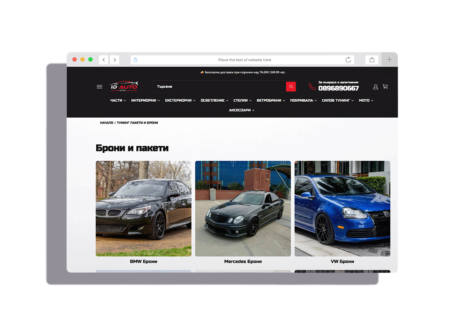The image size is (466, 326).
Task: Click the browser share icon
Action: (x=372, y=60)
